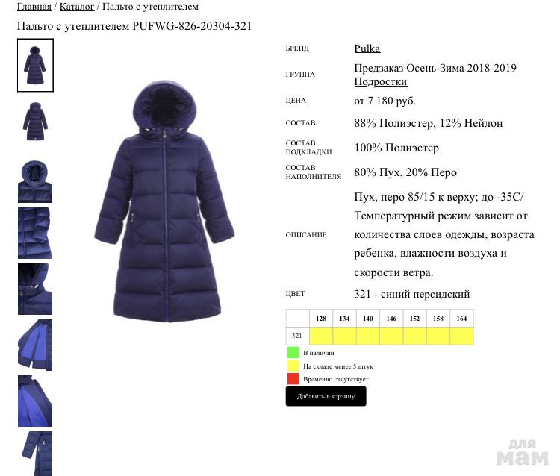The image size is (560, 476).
Task: Open the Pulka brand link
Action: coord(367,48)
